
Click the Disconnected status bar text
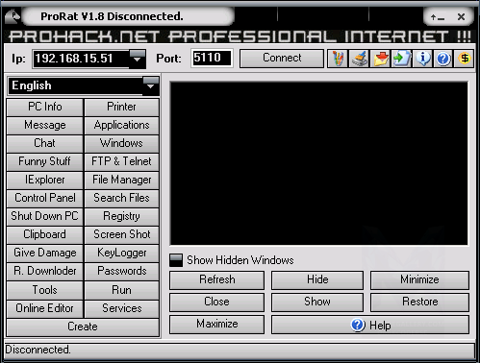tap(38, 350)
